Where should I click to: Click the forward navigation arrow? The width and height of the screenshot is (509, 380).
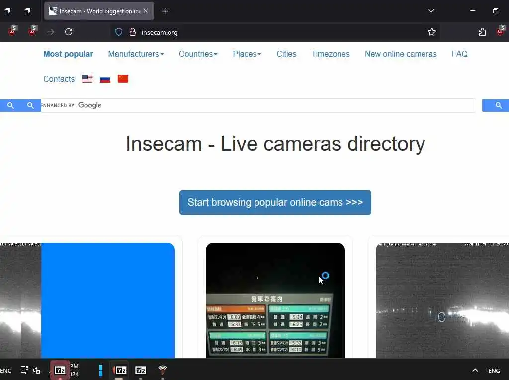pos(50,32)
